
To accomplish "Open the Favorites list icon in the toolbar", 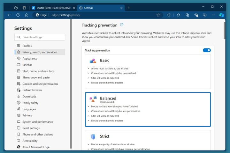I will click(179, 15).
